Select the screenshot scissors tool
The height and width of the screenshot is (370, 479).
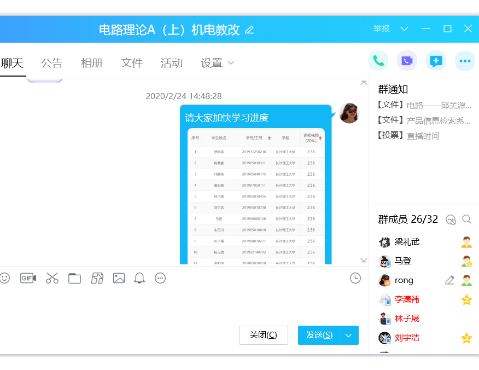pyautogui.click(x=52, y=278)
